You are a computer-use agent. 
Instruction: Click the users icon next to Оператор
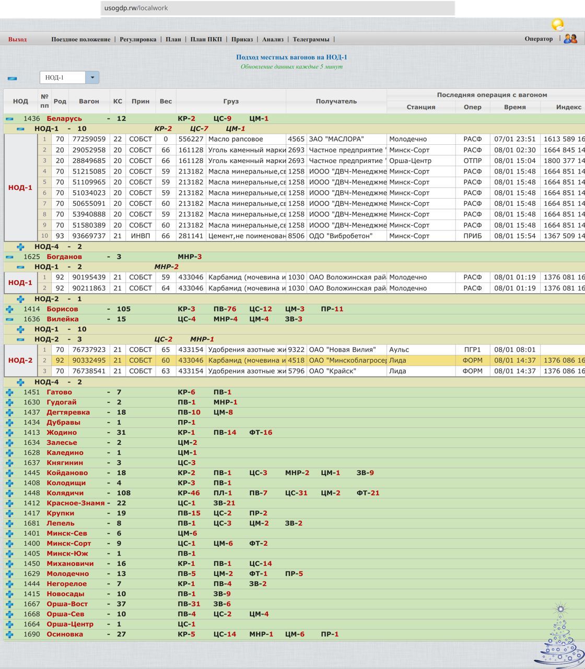570,39
